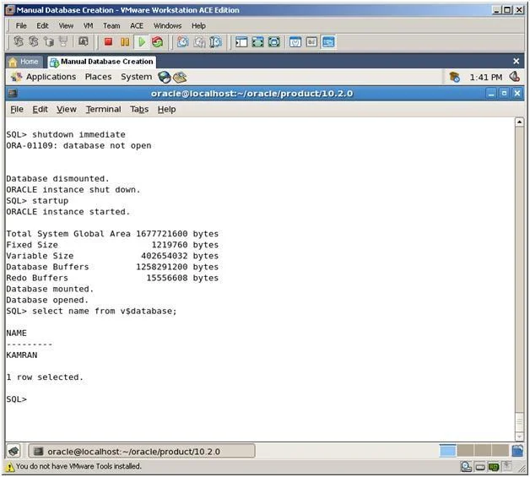Click the highlighted Console view icon

tap(328, 42)
